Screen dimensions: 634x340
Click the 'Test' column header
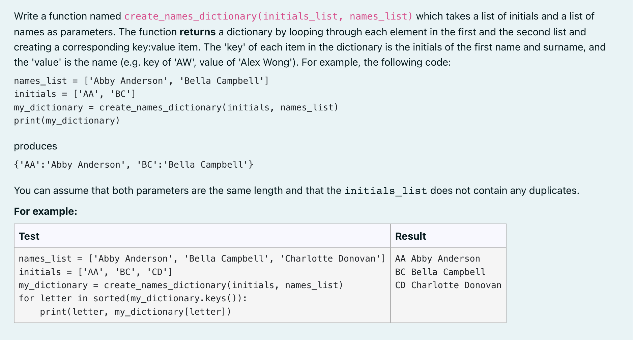click(29, 236)
